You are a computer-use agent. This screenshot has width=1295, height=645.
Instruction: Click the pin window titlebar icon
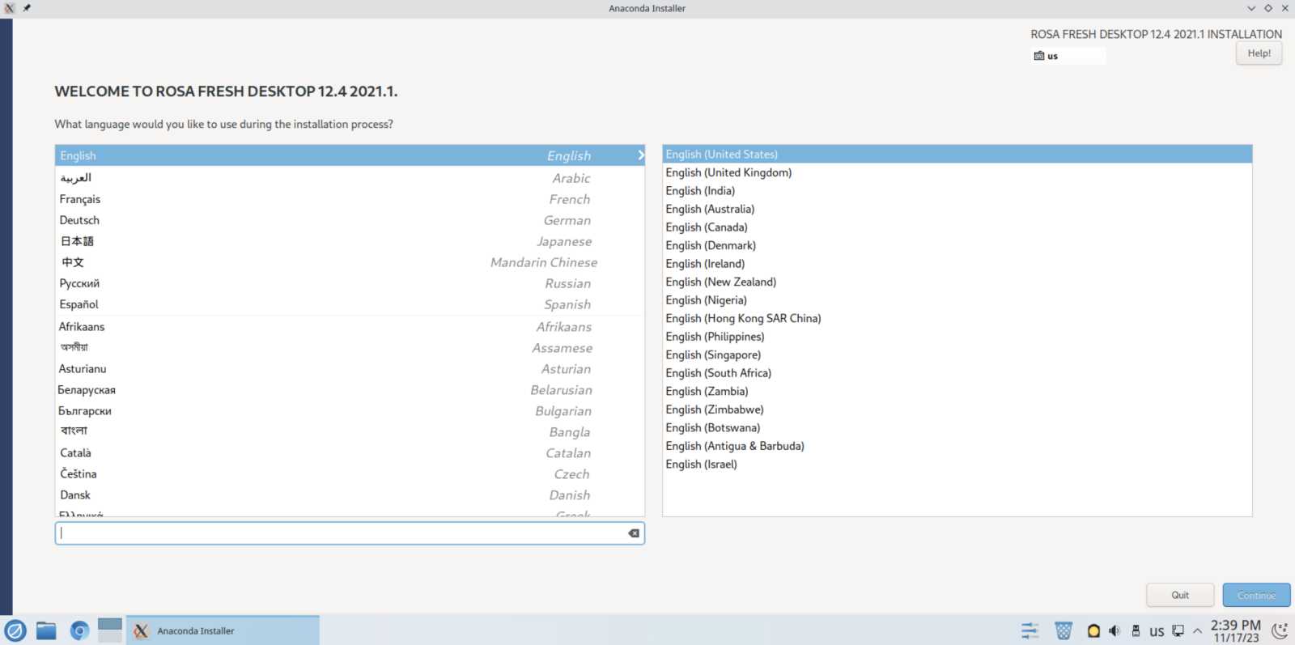(x=27, y=8)
